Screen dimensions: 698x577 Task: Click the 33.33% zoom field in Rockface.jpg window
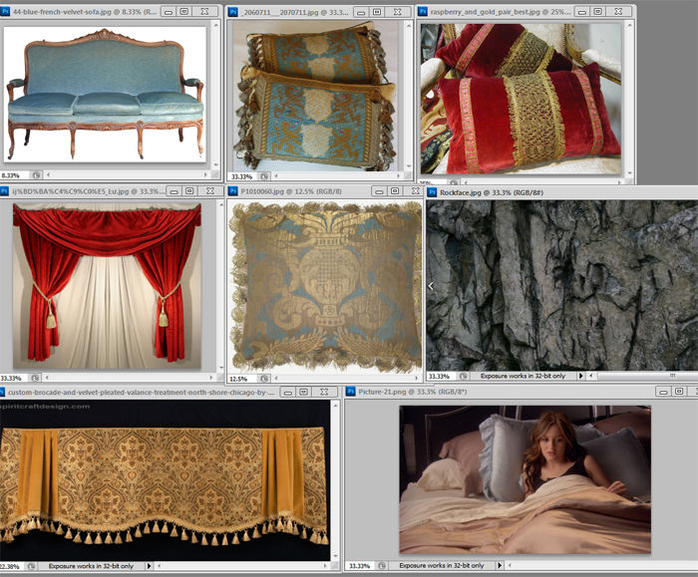tap(442, 376)
